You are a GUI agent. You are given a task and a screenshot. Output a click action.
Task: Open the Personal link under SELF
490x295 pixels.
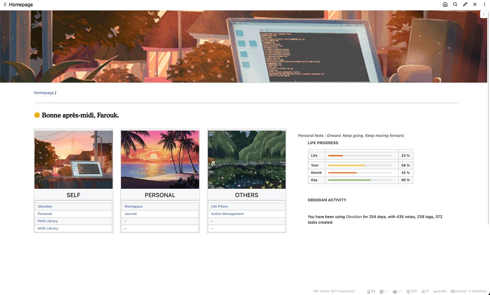45,214
